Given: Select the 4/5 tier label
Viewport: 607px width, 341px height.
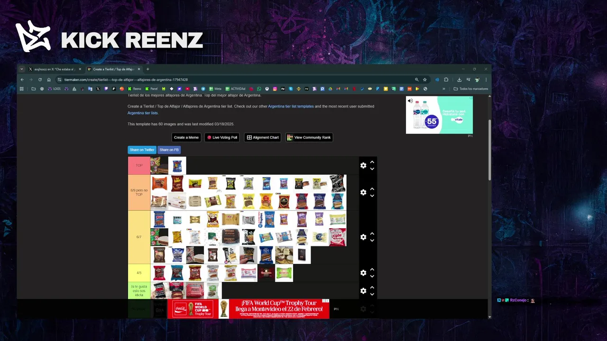Looking at the screenshot, I should coord(139,273).
